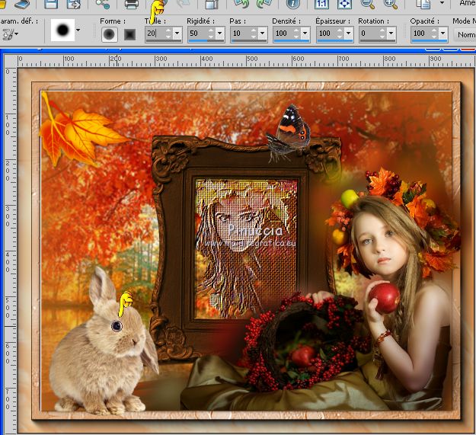Click the Save As icon with arrow
The image size is (476, 435).
(x=73, y=4)
